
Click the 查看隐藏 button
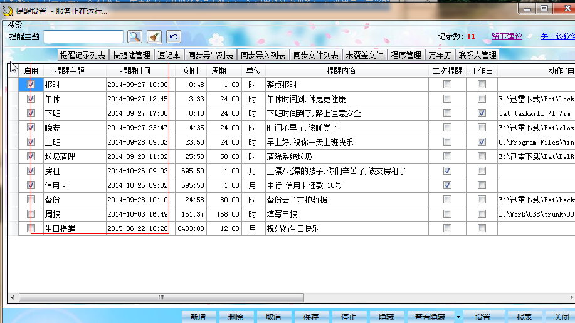click(430, 317)
